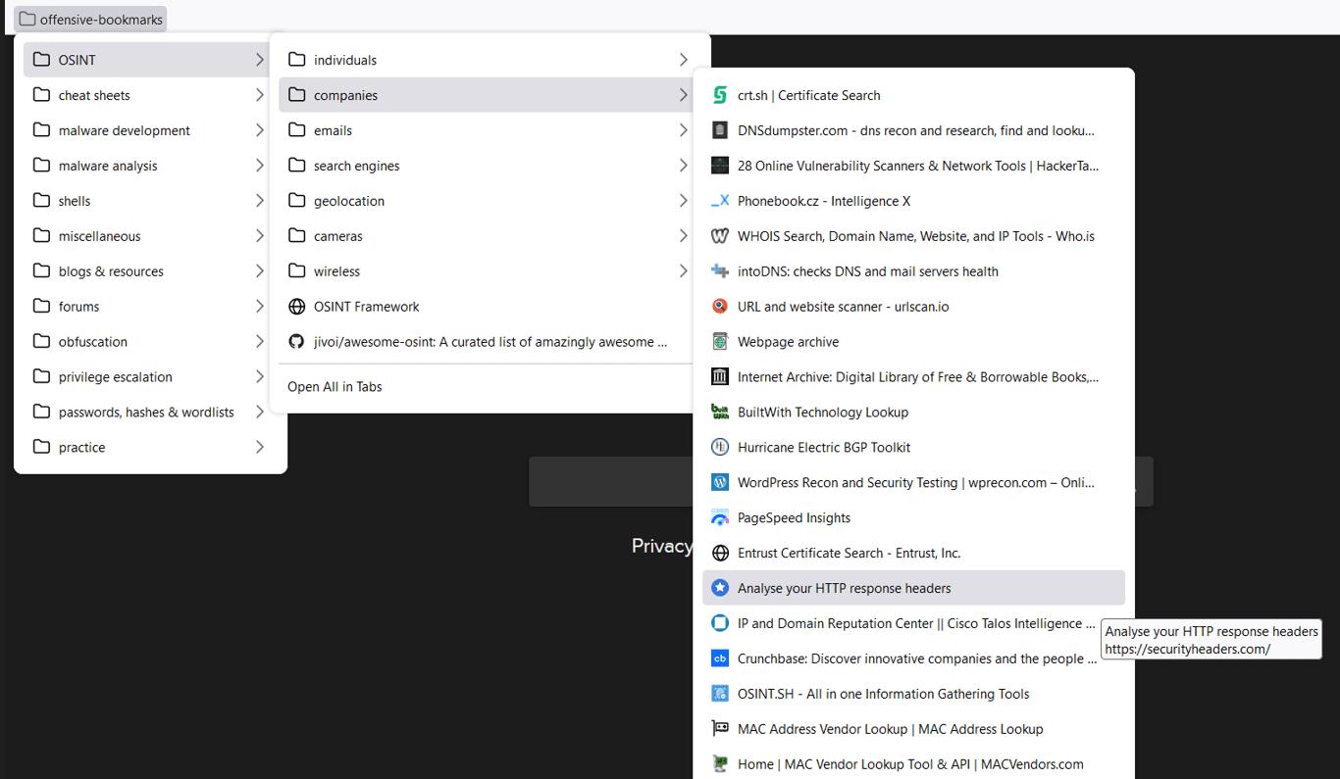The height and width of the screenshot is (779, 1340).
Task: Open the search engines subfolder
Action: click(356, 166)
